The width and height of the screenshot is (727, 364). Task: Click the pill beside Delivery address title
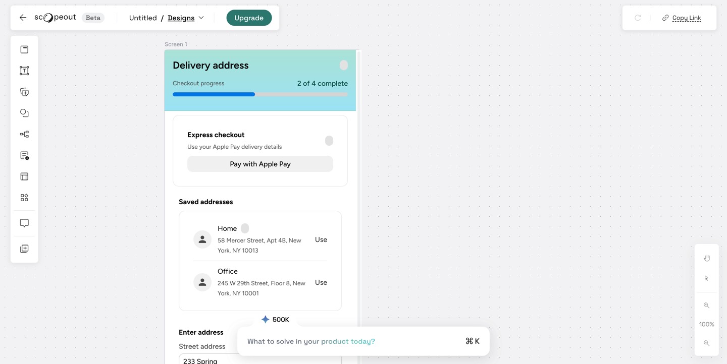pyautogui.click(x=344, y=65)
